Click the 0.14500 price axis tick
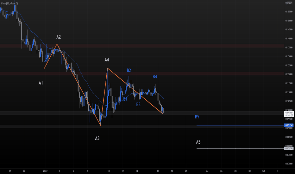The width and height of the screenshot is (295, 174). [289, 29]
